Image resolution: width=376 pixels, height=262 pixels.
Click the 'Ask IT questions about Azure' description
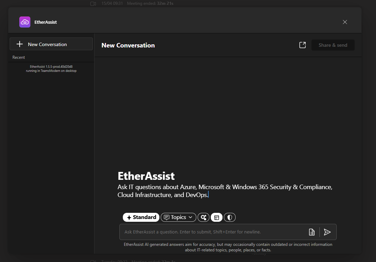[x=225, y=191]
